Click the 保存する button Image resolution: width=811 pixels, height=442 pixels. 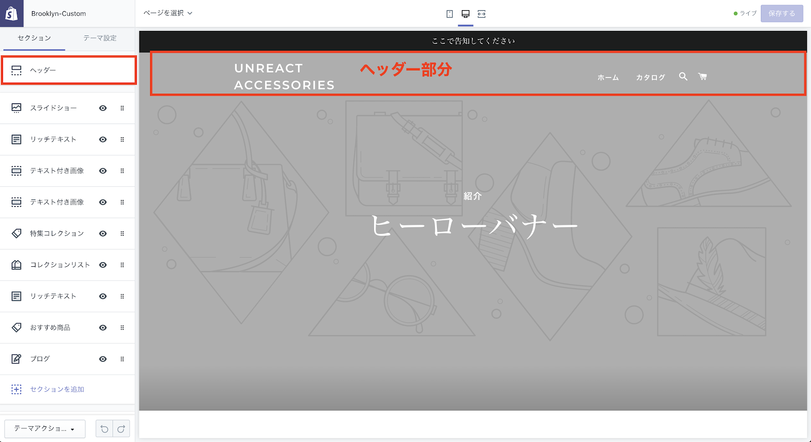pyautogui.click(x=782, y=14)
